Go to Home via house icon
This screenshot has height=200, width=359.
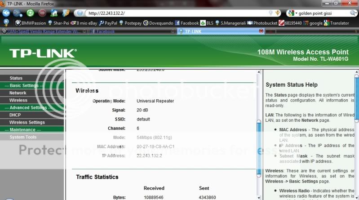(x=54, y=13)
